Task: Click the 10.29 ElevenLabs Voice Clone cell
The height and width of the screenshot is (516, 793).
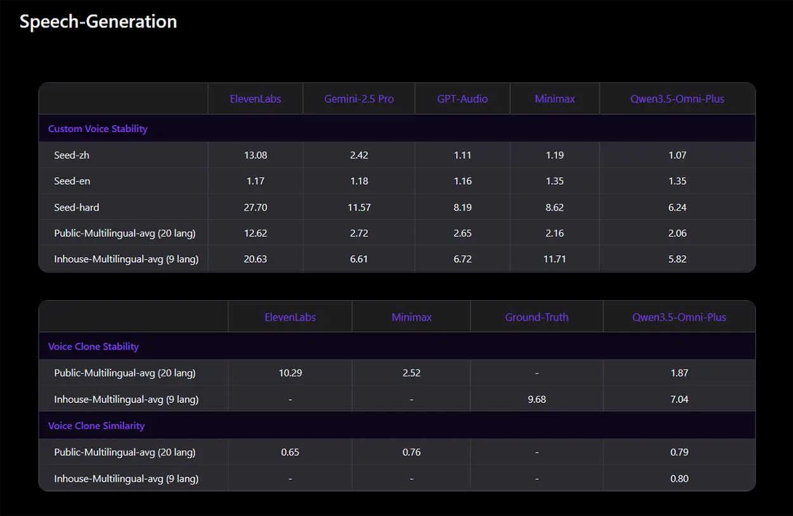Action: (x=290, y=373)
